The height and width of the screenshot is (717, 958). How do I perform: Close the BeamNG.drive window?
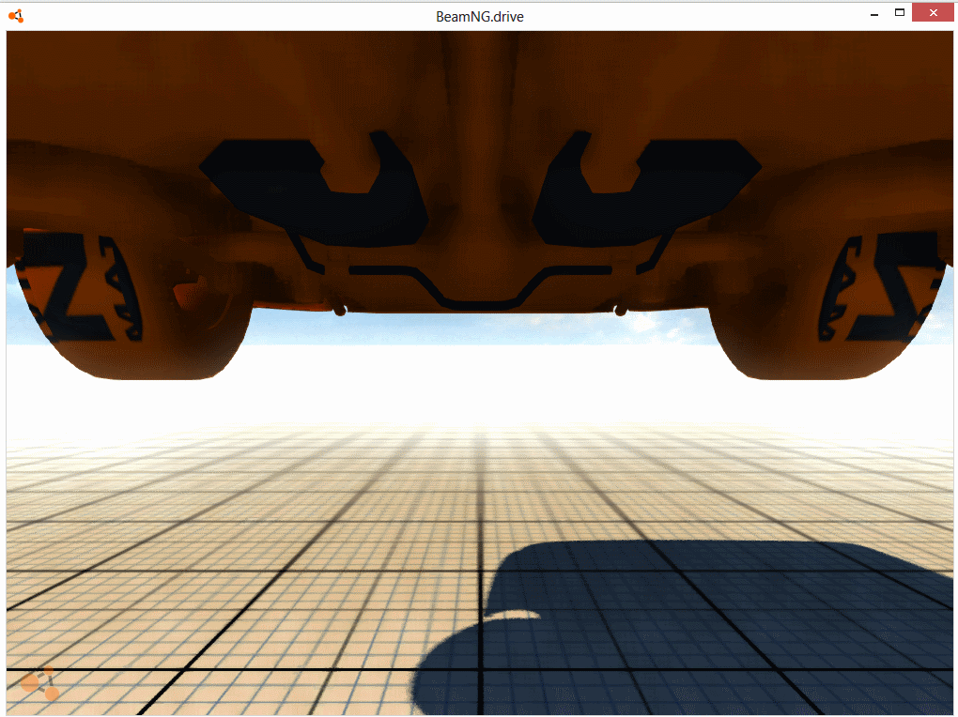pos(933,12)
